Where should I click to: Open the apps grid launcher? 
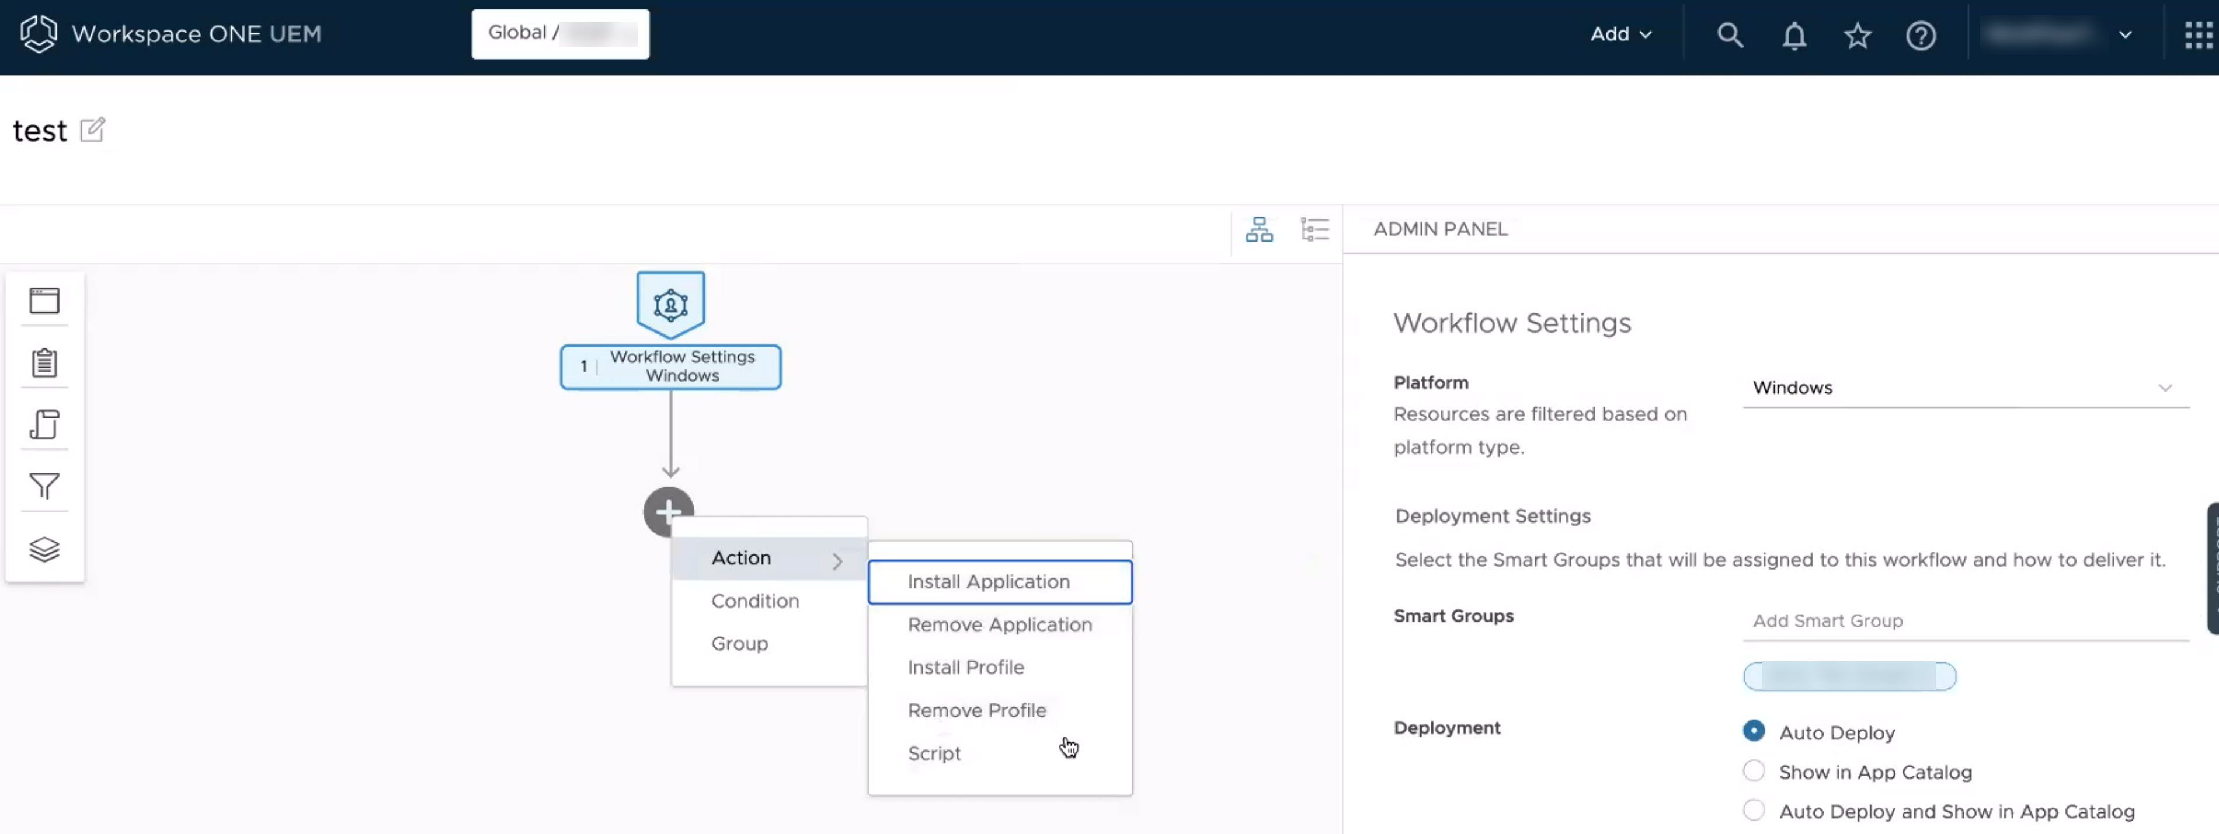tap(2199, 35)
